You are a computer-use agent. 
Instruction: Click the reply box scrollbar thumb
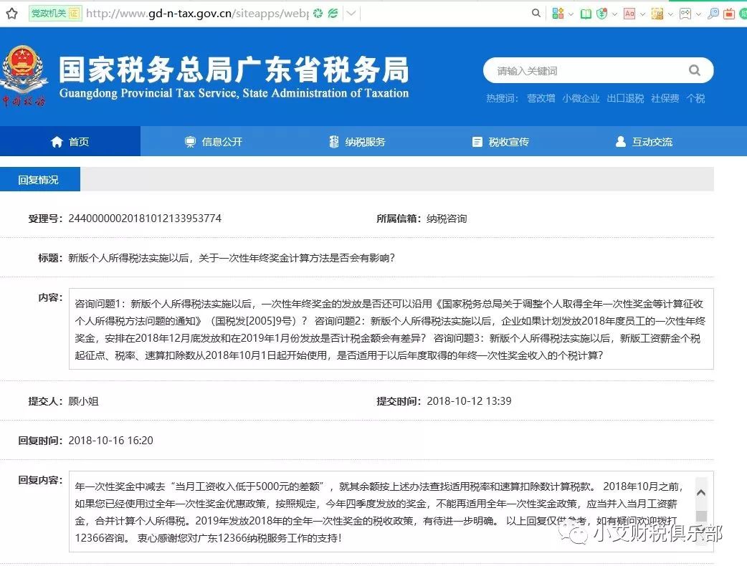(x=701, y=517)
